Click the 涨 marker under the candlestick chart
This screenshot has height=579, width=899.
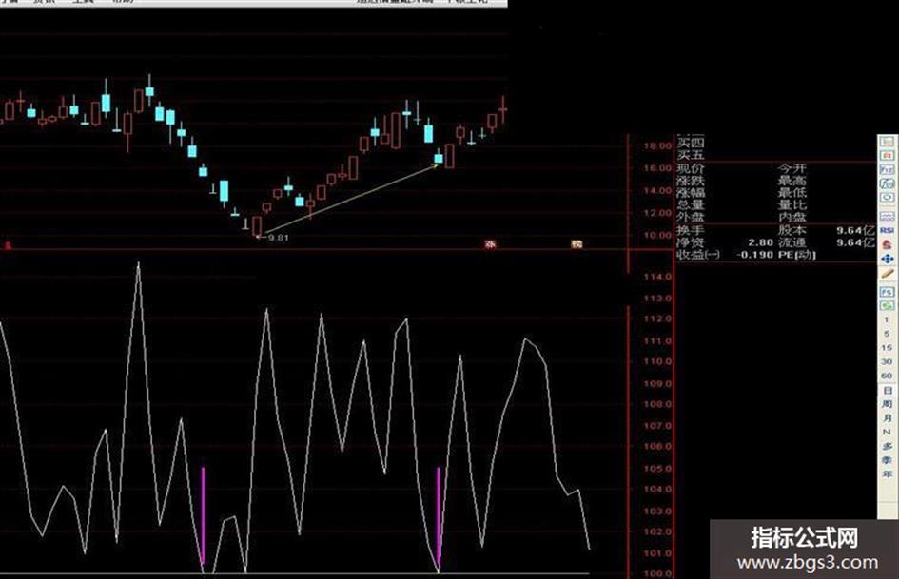(x=490, y=244)
